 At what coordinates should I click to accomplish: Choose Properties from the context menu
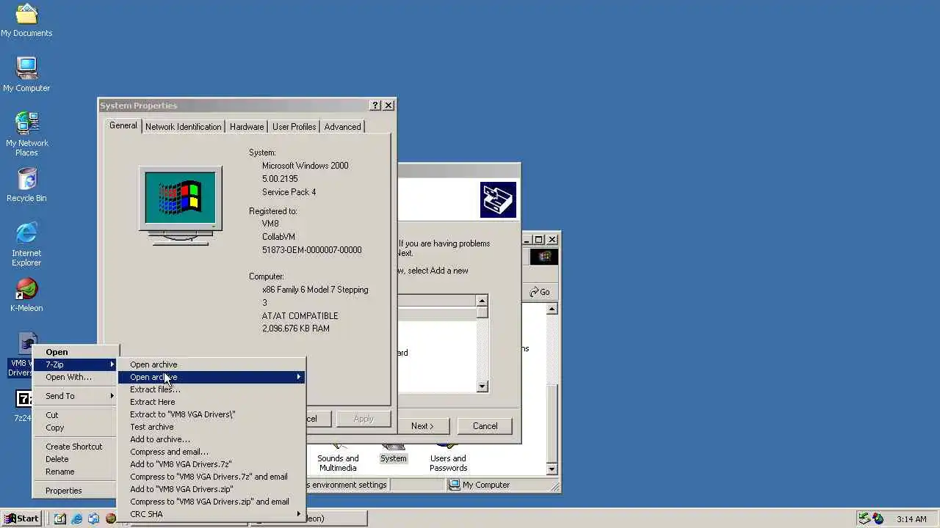pyautogui.click(x=76, y=491)
